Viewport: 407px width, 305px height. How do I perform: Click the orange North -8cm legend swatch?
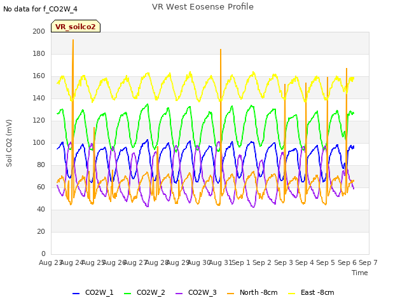pyautogui.click(x=230, y=294)
